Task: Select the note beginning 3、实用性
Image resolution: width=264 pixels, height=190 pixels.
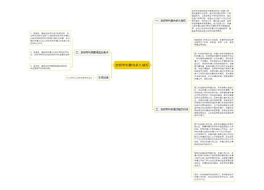Action: coord(50,67)
